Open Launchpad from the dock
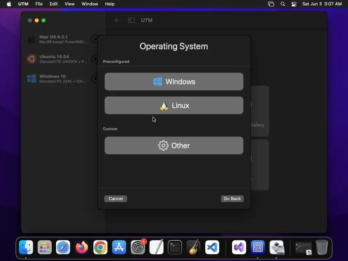 pyautogui.click(x=45, y=247)
